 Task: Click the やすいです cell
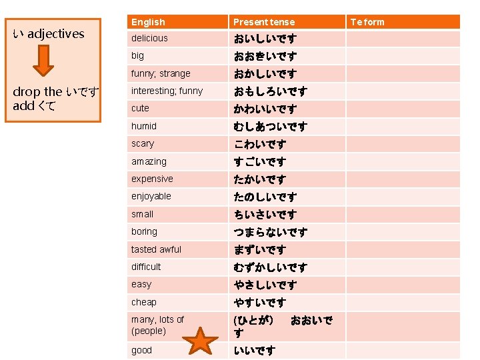(287, 303)
